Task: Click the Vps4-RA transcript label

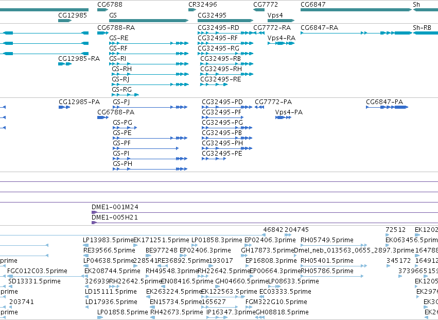Action: 282,38
